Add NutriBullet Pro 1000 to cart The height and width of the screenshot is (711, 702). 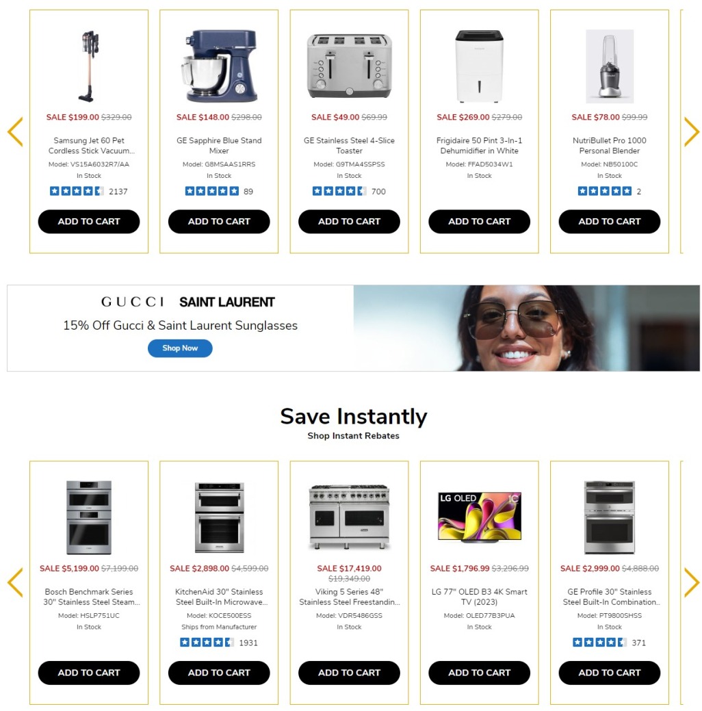[x=610, y=222]
